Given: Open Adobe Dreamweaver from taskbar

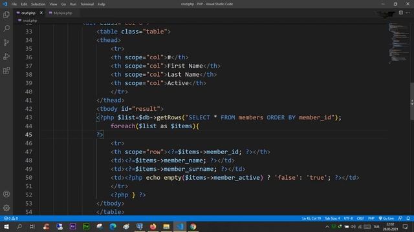Looking at the screenshot, I should (x=86, y=226).
